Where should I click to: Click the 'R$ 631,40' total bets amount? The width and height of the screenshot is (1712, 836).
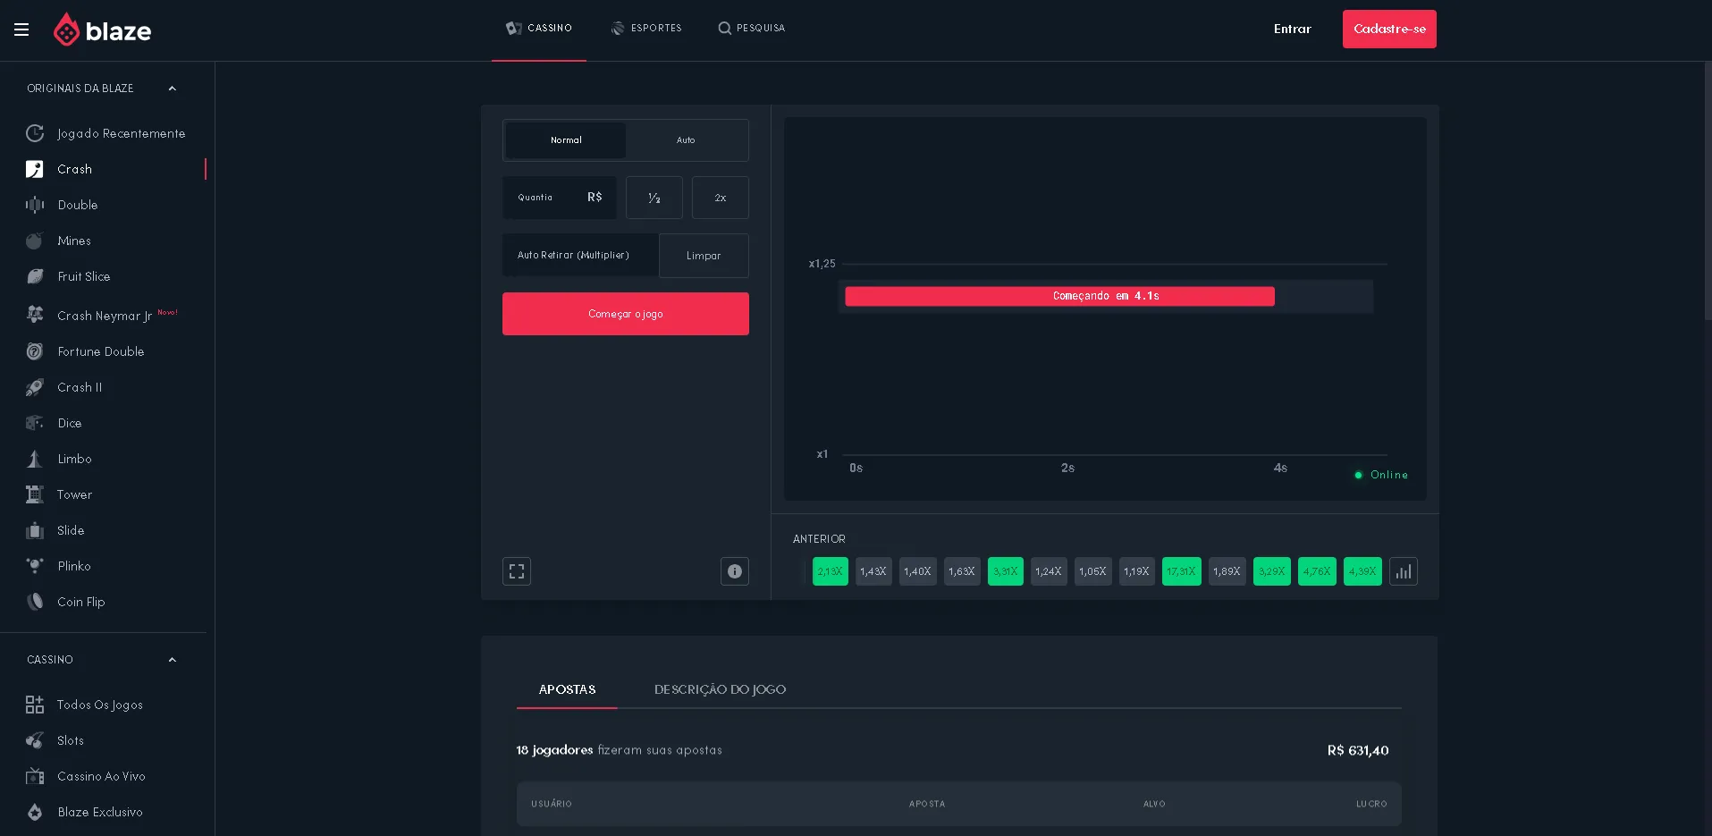(1358, 750)
